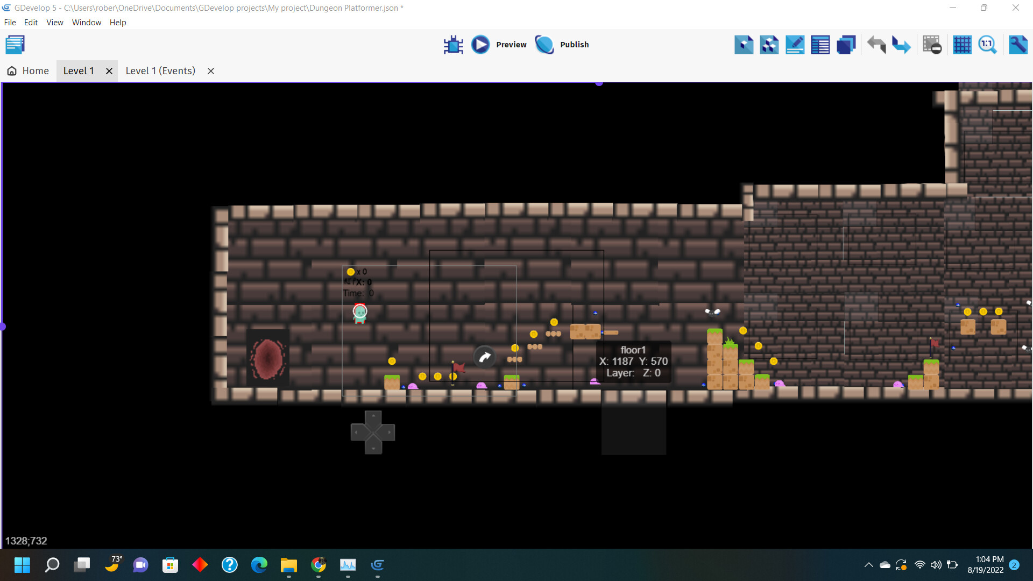The height and width of the screenshot is (581, 1033).
Task: Open the Layers panel
Action: coord(846,45)
